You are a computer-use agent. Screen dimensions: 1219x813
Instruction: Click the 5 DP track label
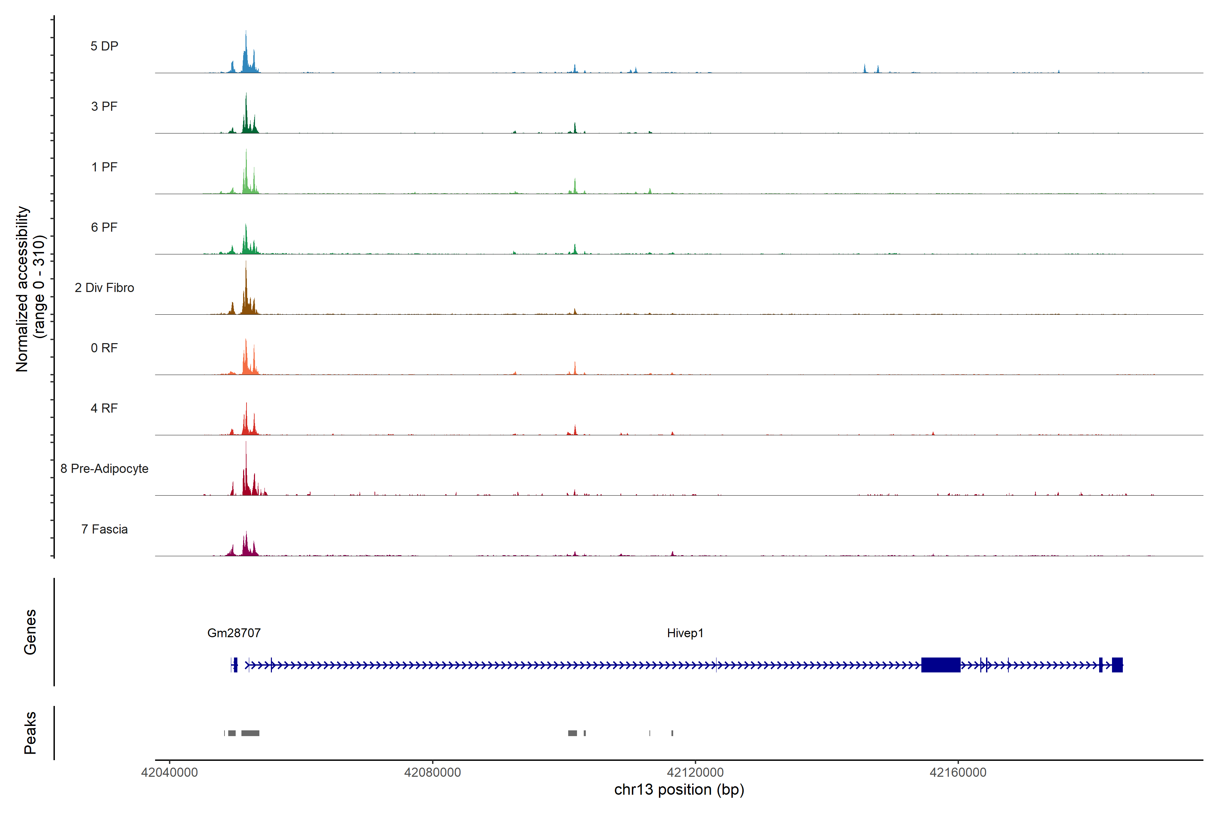pos(104,46)
